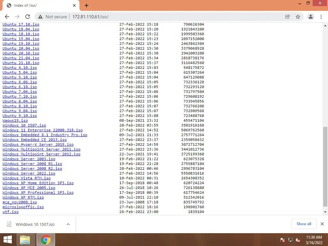The image size is (328, 246).
Task: Open the Action Center flag icon
Action: pos(282,240)
